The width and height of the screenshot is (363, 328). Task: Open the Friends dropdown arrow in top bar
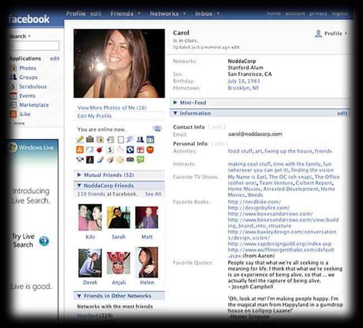point(139,13)
